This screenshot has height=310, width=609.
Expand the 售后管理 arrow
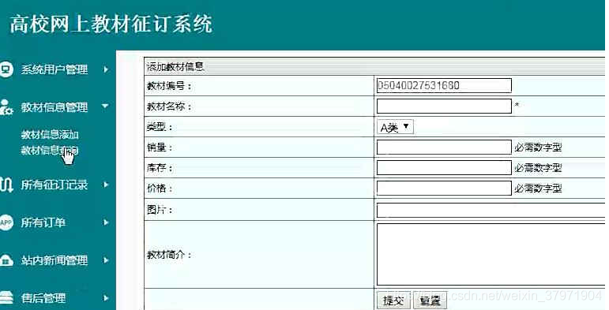pyautogui.click(x=106, y=298)
